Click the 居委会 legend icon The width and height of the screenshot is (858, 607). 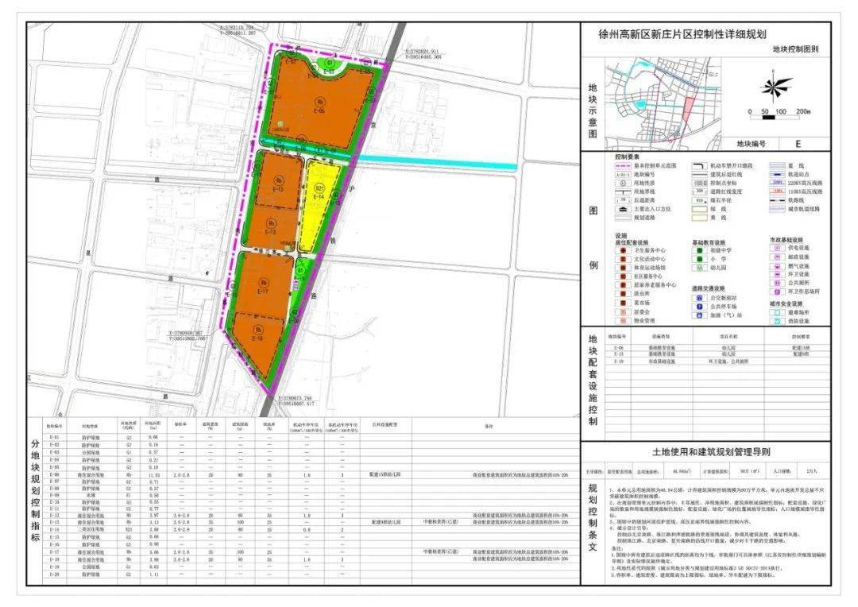(623, 311)
